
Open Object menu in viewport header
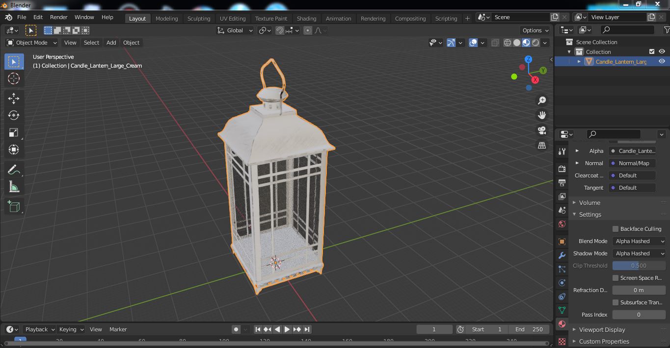point(131,43)
